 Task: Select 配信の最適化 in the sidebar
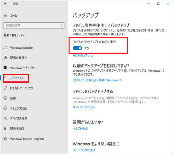[19, 58]
